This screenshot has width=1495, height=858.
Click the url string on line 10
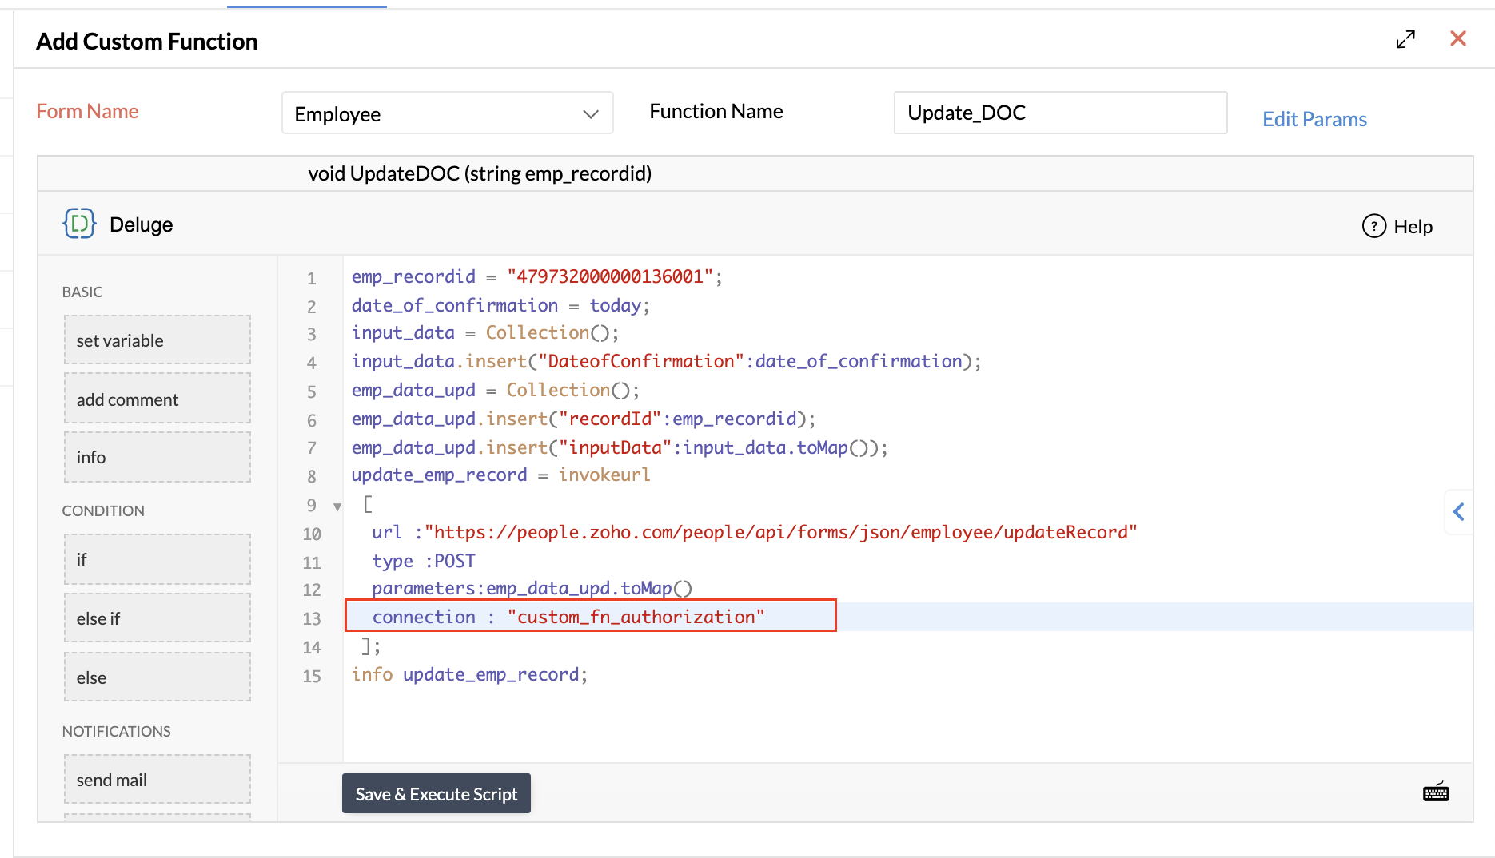(x=780, y=532)
